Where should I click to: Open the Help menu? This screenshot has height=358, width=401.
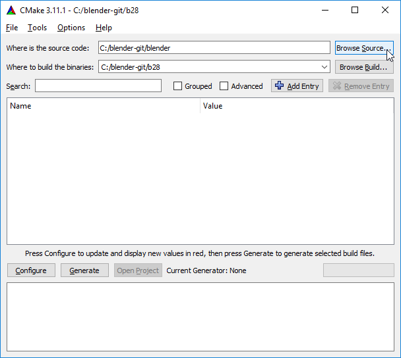coord(104,28)
